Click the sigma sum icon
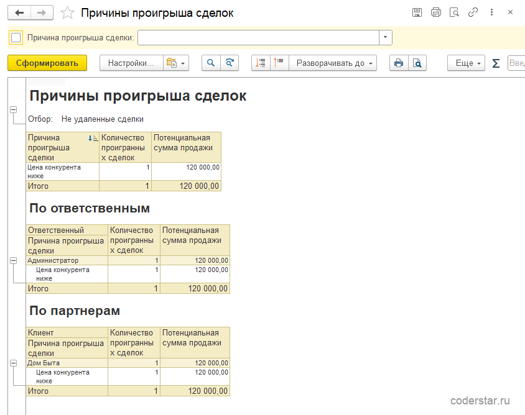Screen dimensions: 525x415 point(496,63)
